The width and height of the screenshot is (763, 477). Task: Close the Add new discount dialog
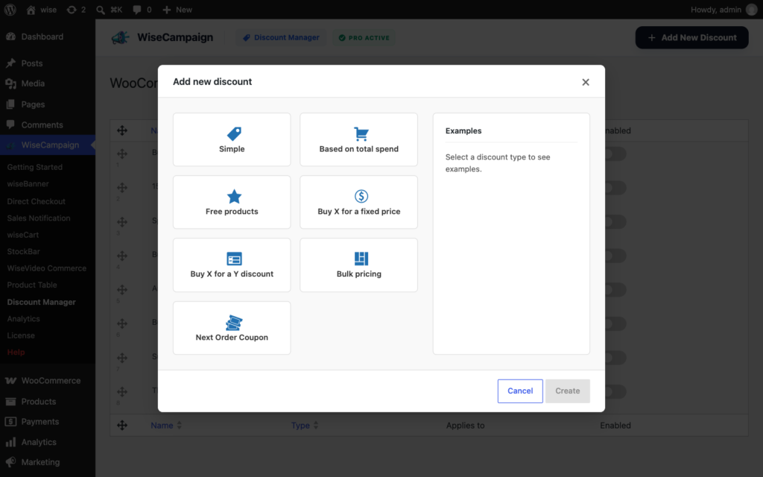[x=586, y=82]
